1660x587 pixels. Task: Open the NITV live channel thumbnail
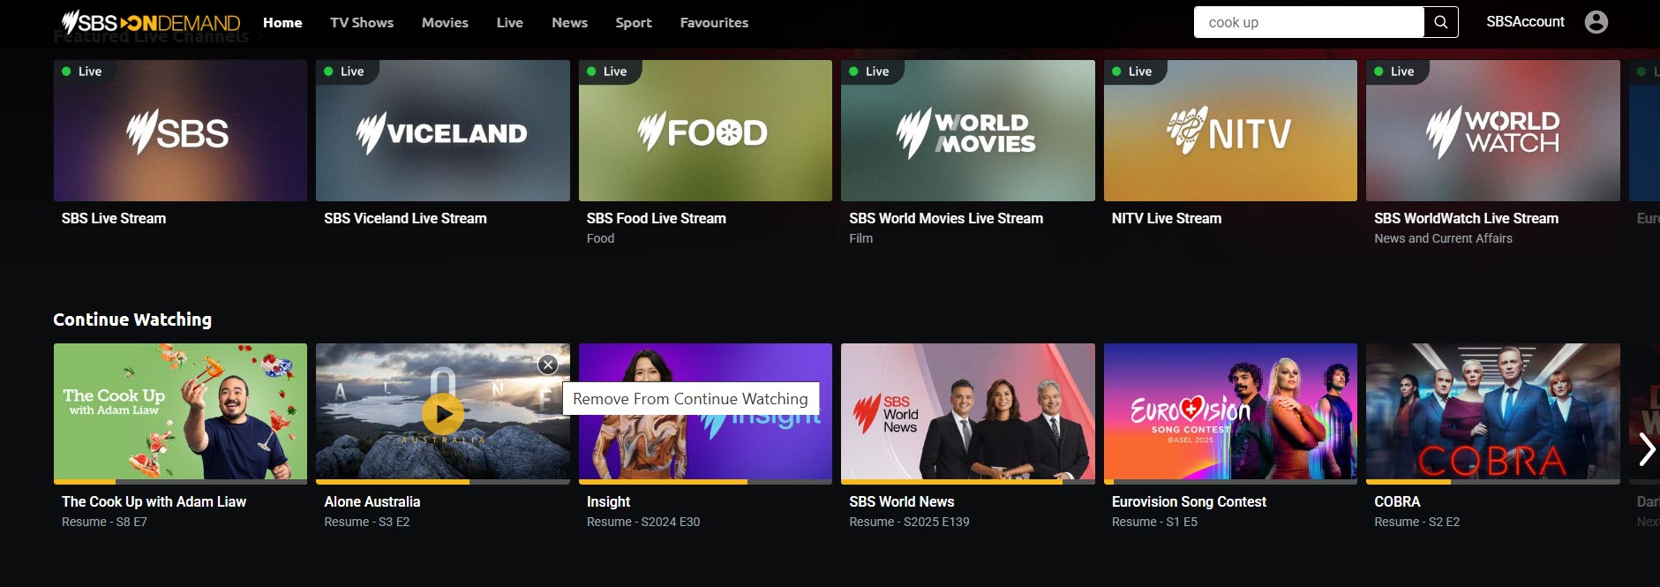1230,131
